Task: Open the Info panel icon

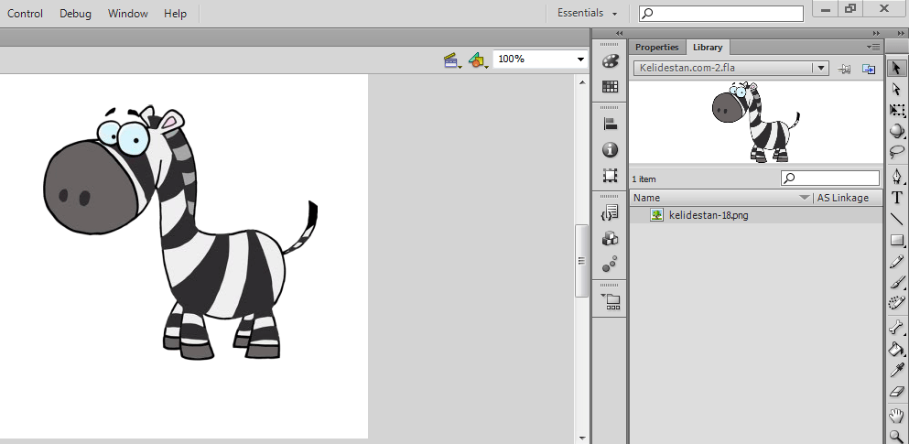Action: tap(610, 150)
